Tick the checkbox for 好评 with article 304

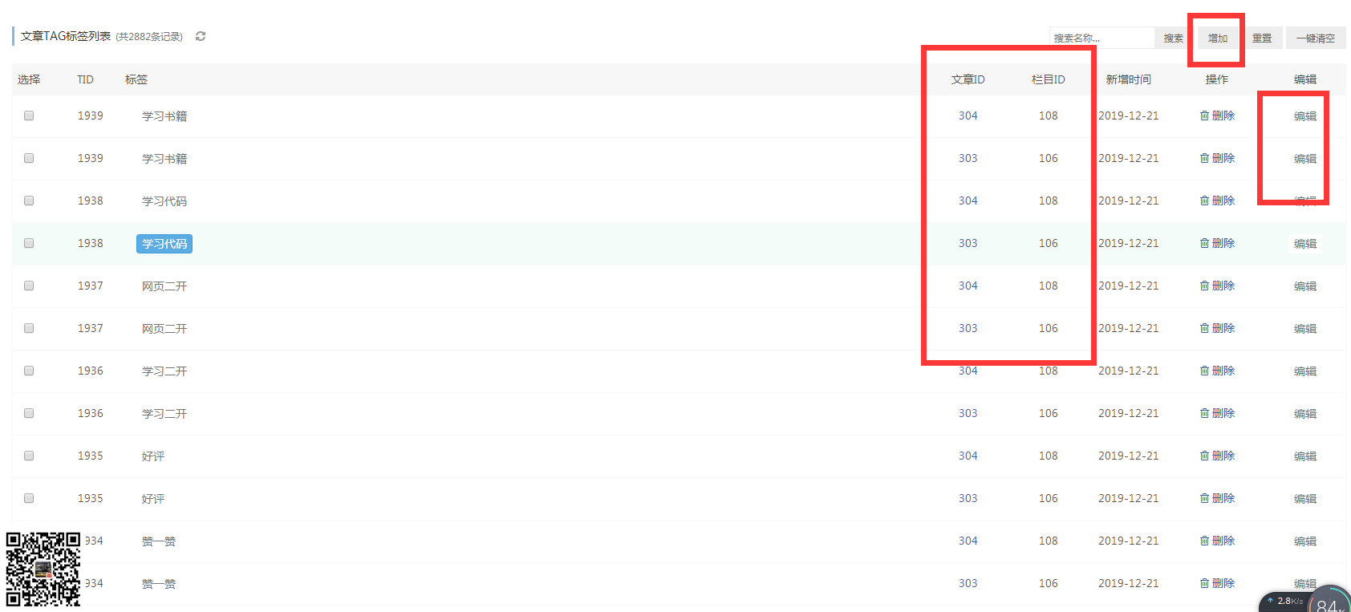pos(29,456)
